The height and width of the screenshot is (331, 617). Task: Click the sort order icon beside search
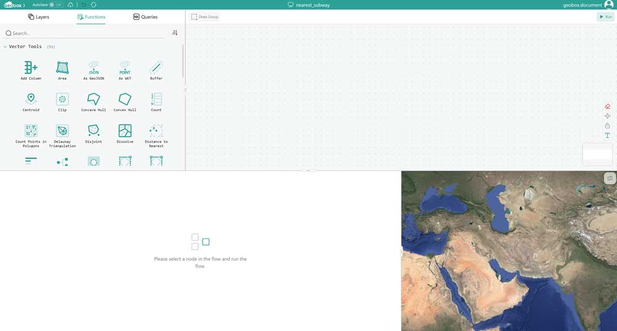tap(175, 33)
